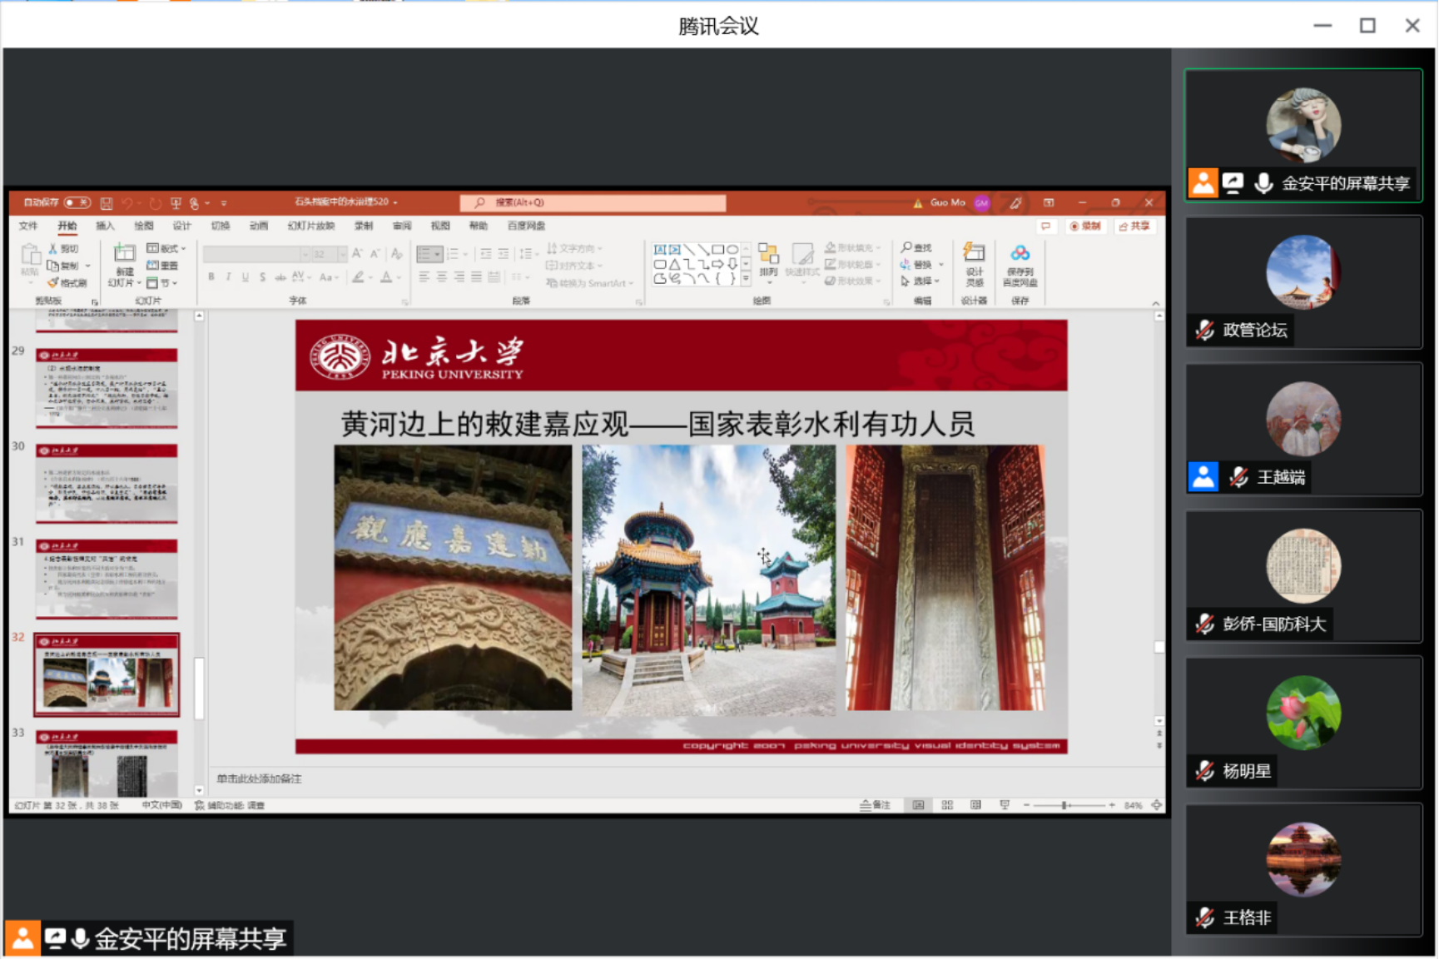Click the save disk icon in title bar
The image size is (1439, 960).
point(107,203)
